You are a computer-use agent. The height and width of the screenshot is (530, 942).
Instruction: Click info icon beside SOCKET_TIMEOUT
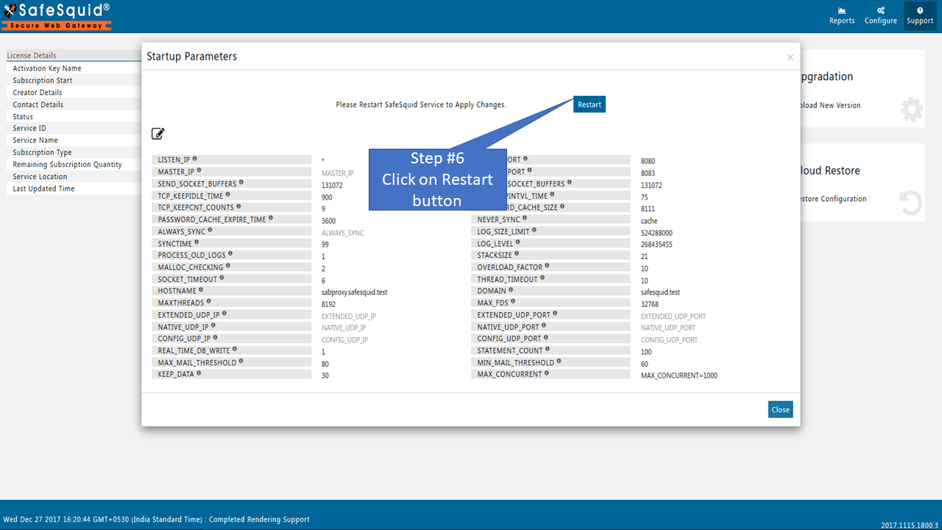[x=222, y=278]
